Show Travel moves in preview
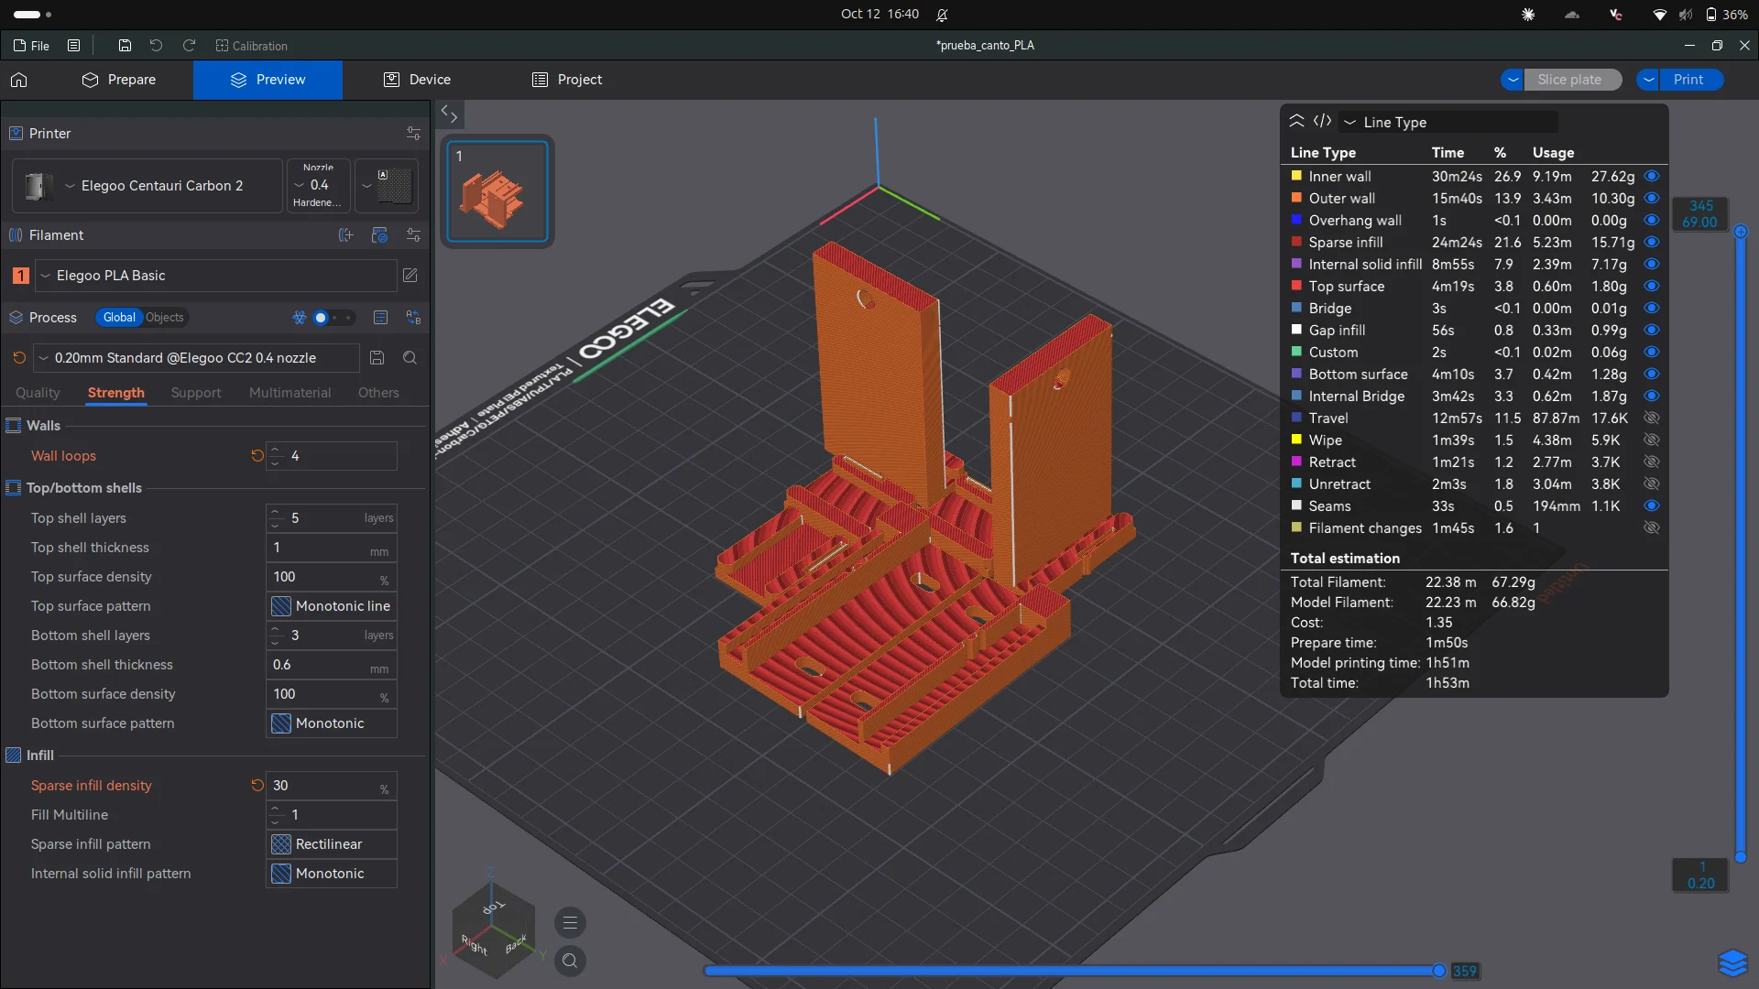Image resolution: width=1759 pixels, height=989 pixels. coord(1652,418)
